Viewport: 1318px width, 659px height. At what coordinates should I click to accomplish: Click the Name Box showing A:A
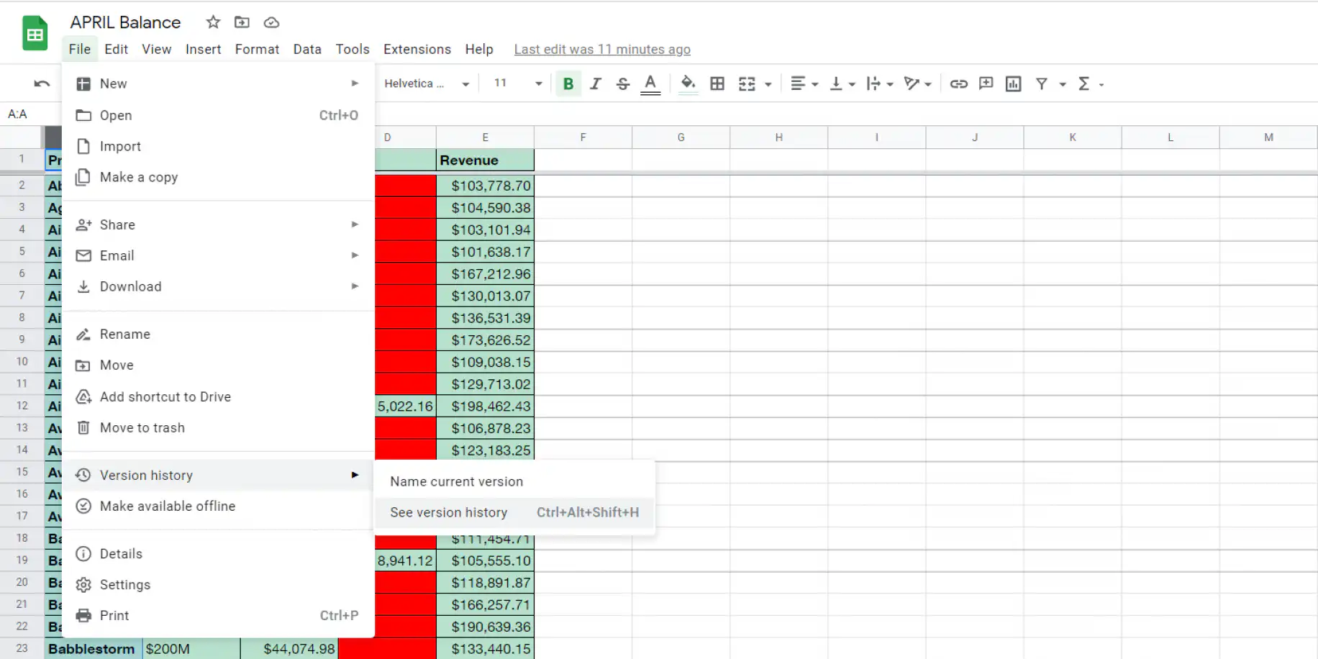click(x=31, y=114)
